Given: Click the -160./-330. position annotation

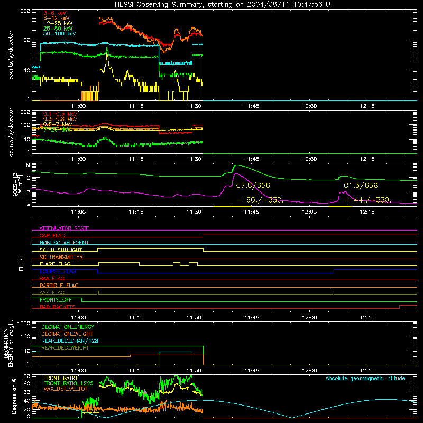Looking at the screenshot, I should pyautogui.click(x=260, y=200).
